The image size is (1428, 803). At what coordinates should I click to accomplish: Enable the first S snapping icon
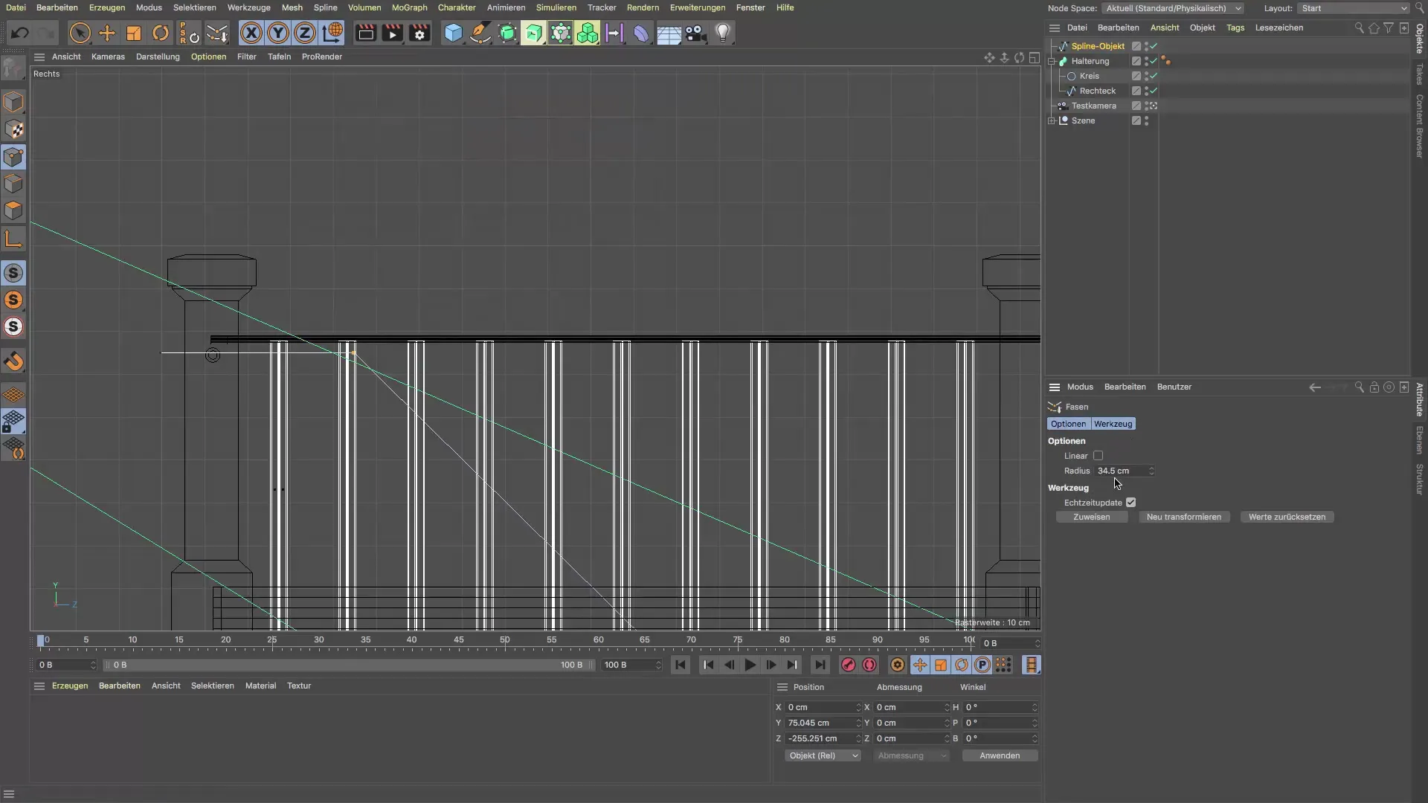click(13, 273)
